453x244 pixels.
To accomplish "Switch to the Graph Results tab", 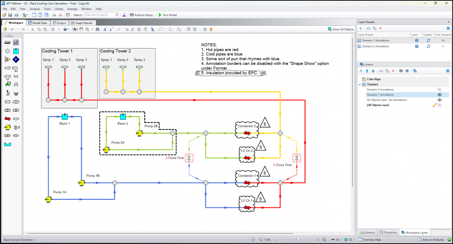I will point(82,23).
